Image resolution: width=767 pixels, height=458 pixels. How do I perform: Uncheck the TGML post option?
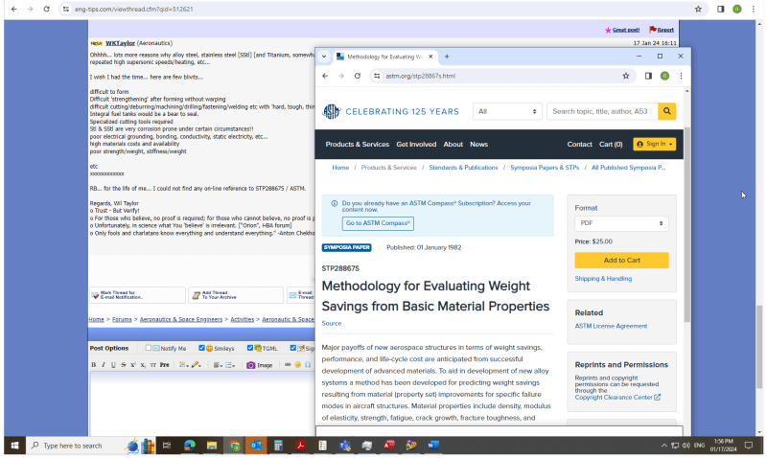[x=250, y=348]
